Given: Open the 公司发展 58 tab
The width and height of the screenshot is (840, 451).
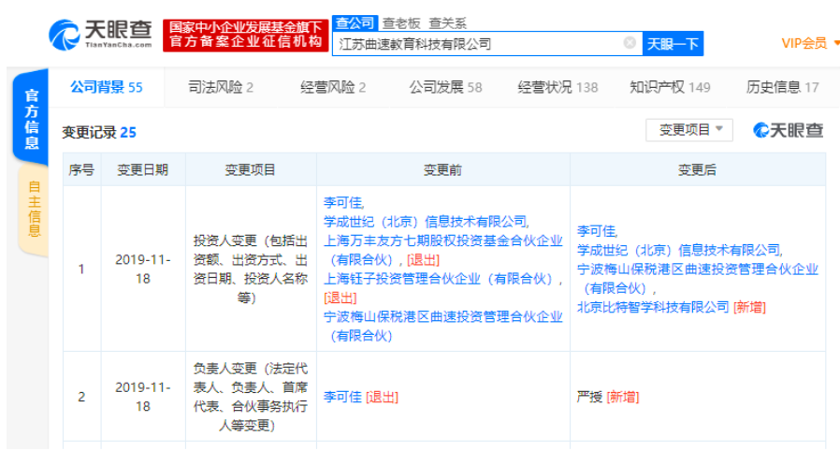Looking at the screenshot, I should pyautogui.click(x=445, y=87).
